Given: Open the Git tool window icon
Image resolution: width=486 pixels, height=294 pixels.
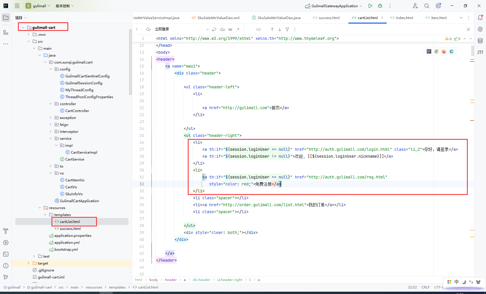Looking at the screenshot, I should coord(6,277).
